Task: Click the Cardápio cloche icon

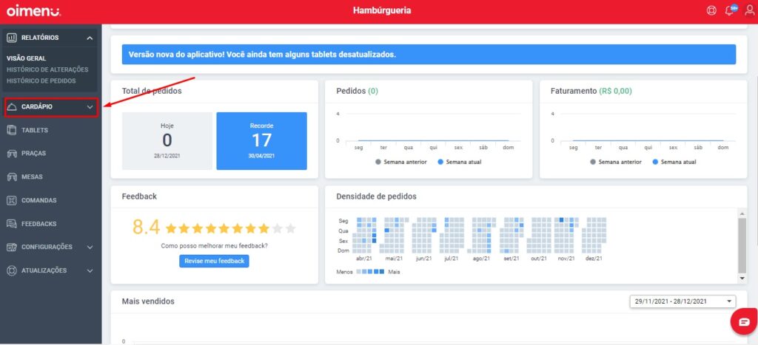Action: click(12, 106)
